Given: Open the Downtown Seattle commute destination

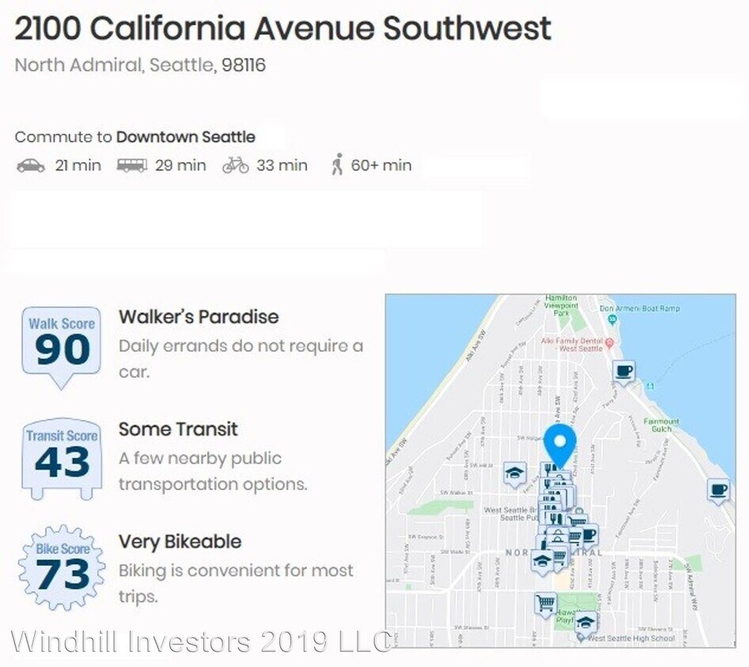Looking at the screenshot, I should click(x=186, y=137).
